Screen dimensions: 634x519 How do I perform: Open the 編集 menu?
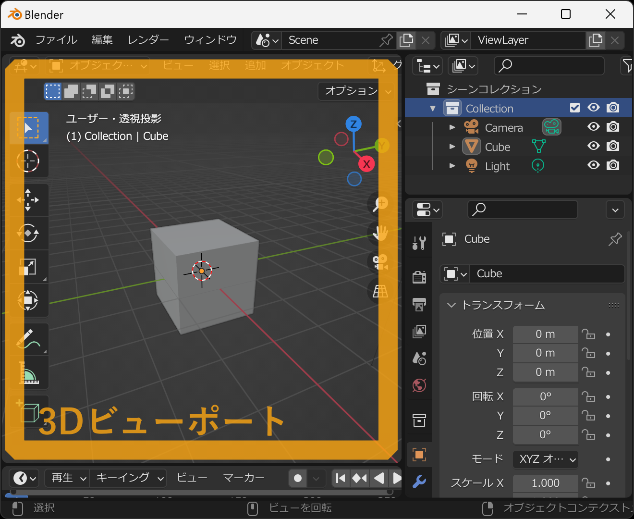point(102,40)
